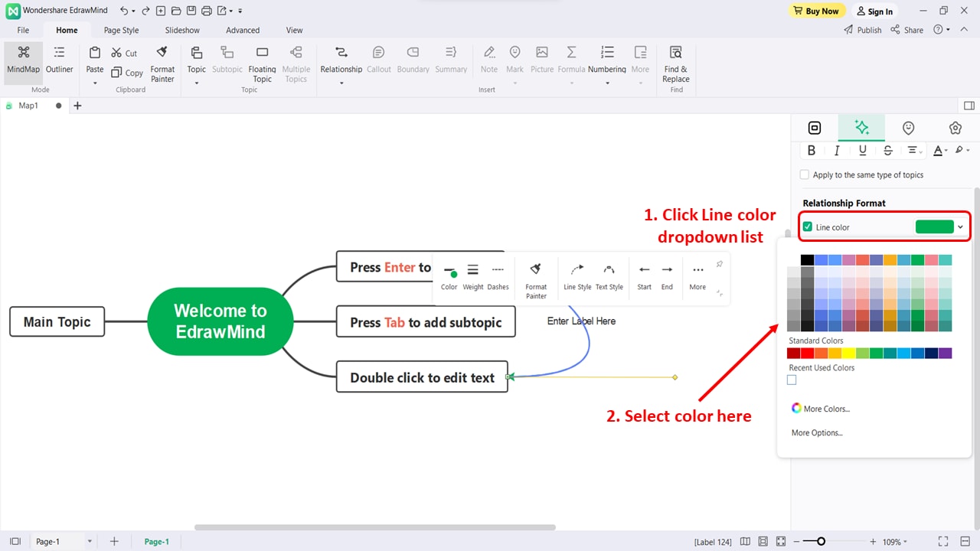Open the Page-1 page selector dropdown
This screenshot has height=551, width=980.
90,542
